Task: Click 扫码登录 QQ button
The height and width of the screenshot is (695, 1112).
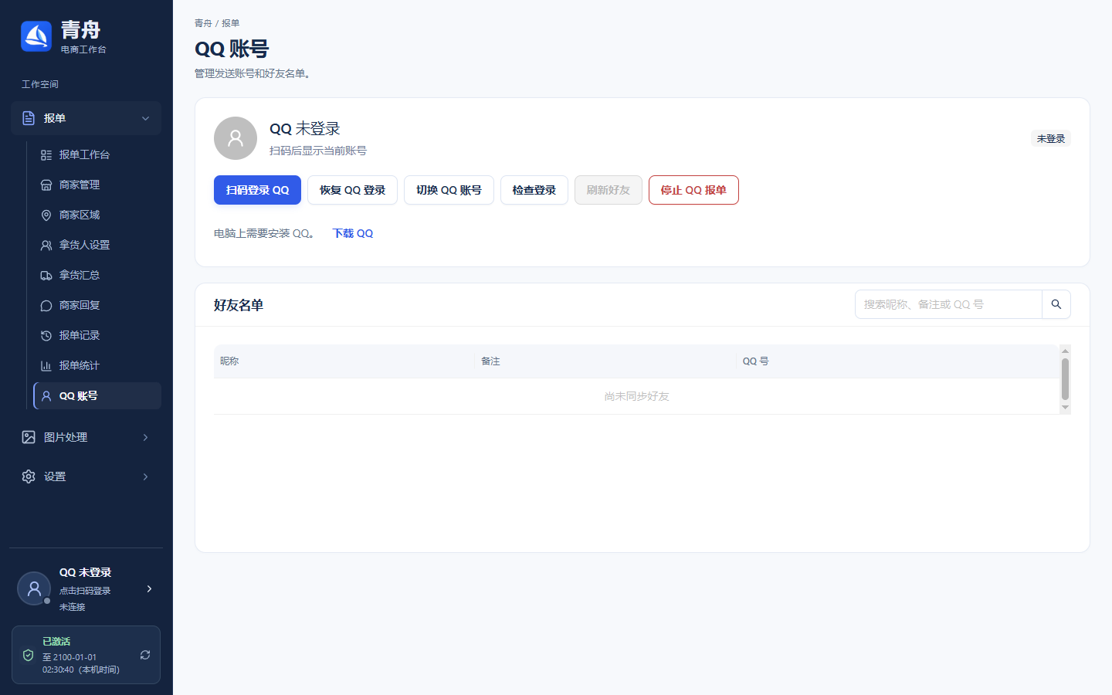Action: (x=257, y=190)
